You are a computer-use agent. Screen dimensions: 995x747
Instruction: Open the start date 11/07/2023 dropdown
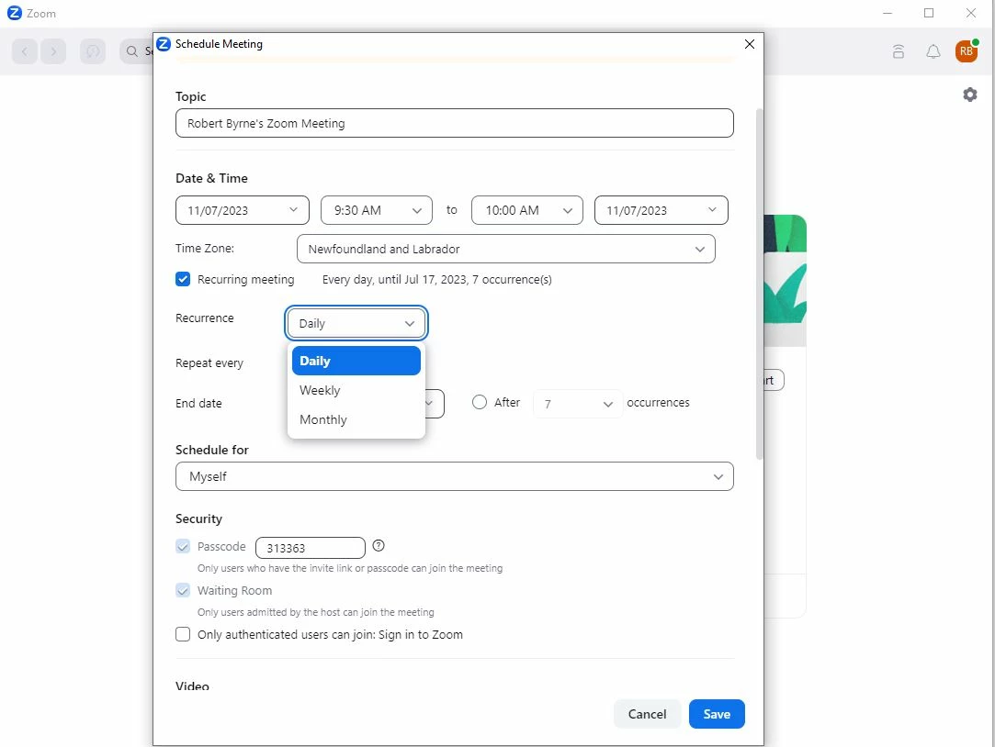tap(243, 210)
